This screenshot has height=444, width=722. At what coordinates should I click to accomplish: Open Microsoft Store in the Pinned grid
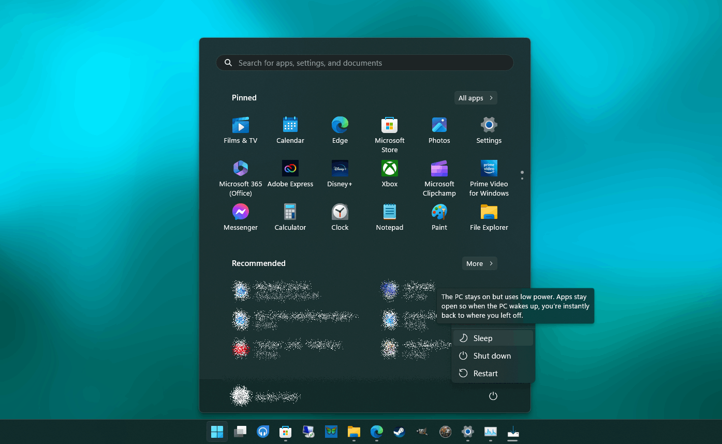pos(390,135)
